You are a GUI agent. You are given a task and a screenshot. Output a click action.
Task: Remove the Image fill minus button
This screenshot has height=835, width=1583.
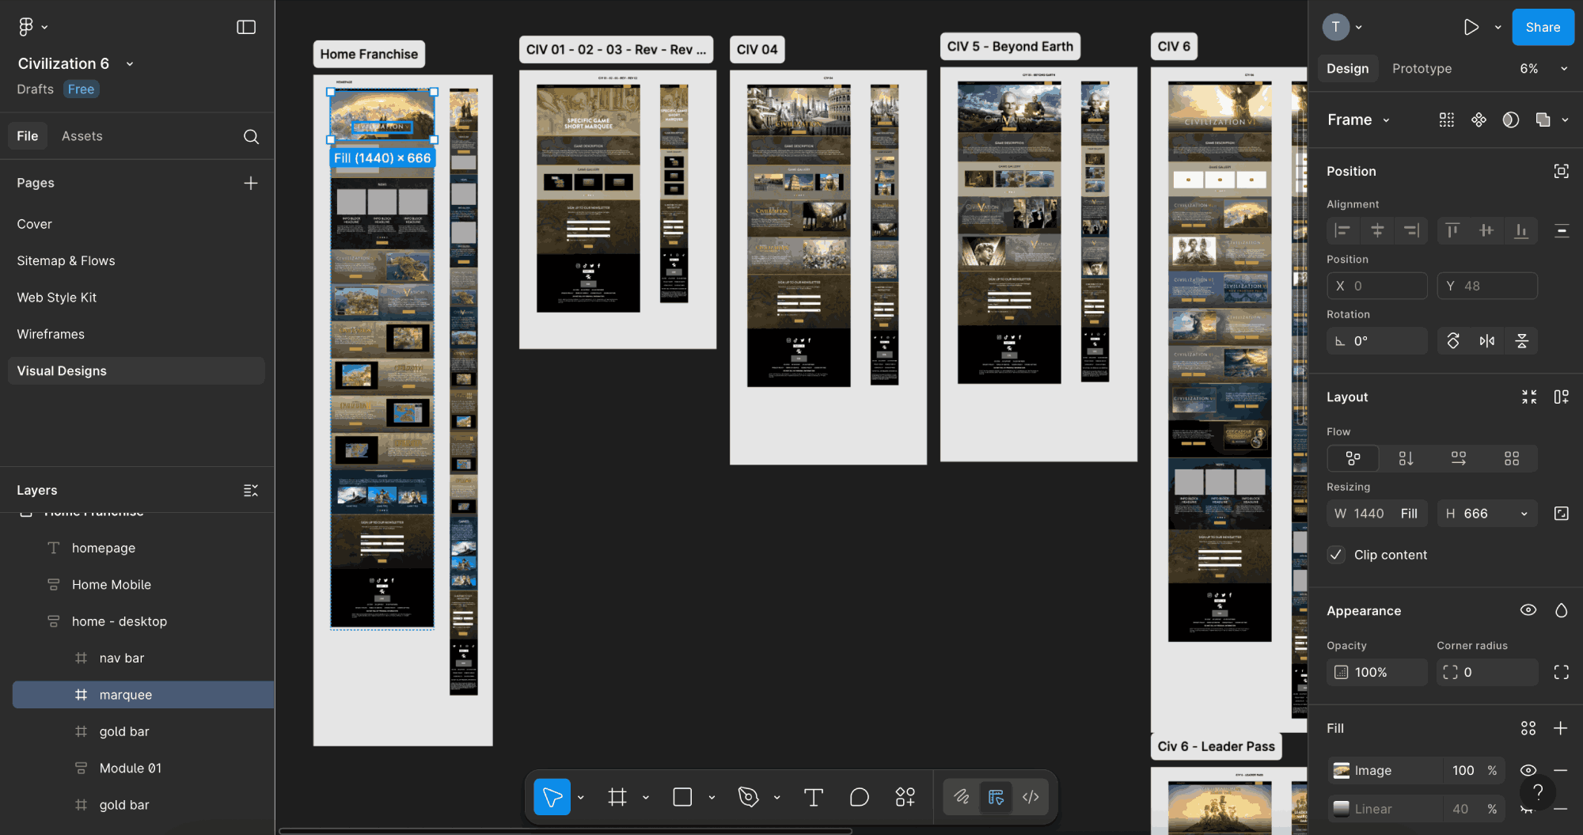tap(1561, 770)
